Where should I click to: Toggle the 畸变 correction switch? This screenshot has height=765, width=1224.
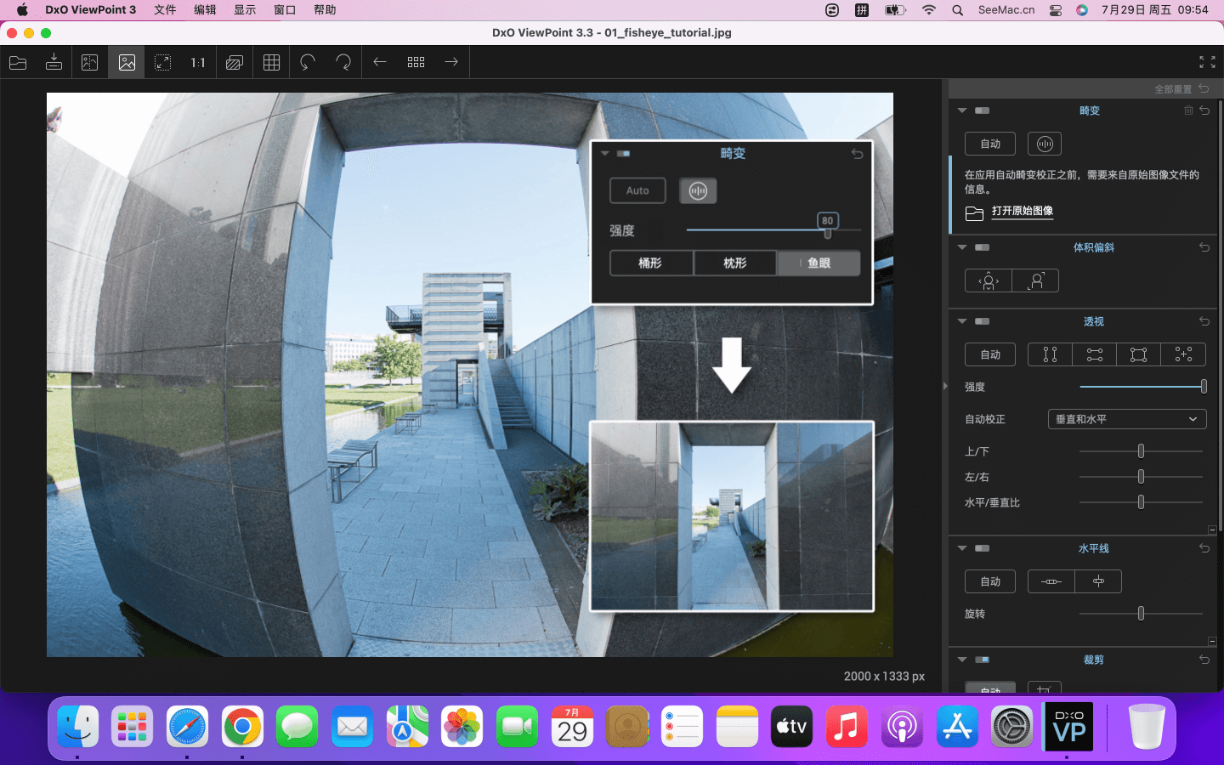[x=982, y=110]
